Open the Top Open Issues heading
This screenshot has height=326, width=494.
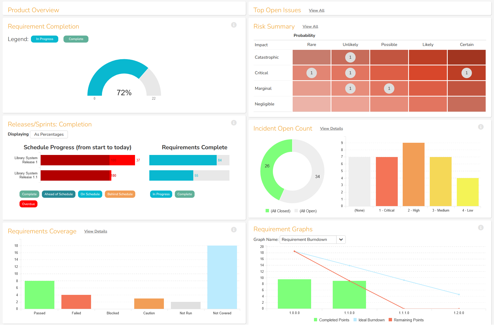point(277,10)
